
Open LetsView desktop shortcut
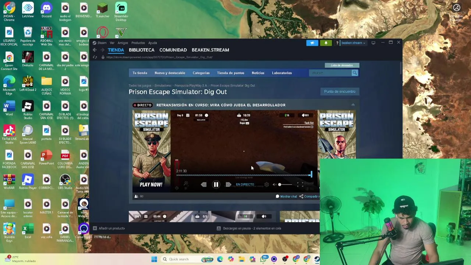[28, 10]
